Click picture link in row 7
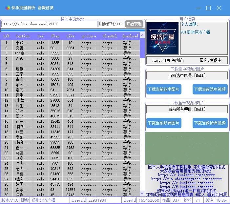The height and width of the screenshot is (204, 230). pos(89,74)
